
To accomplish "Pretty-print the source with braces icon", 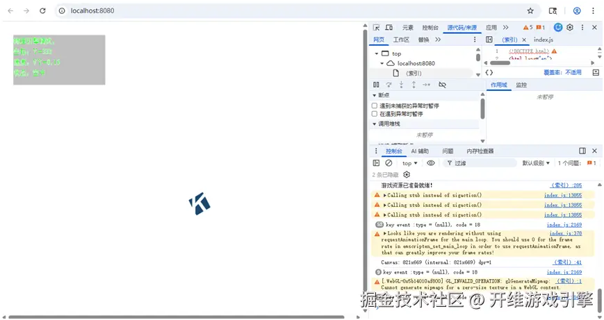I will (x=489, y=72).
